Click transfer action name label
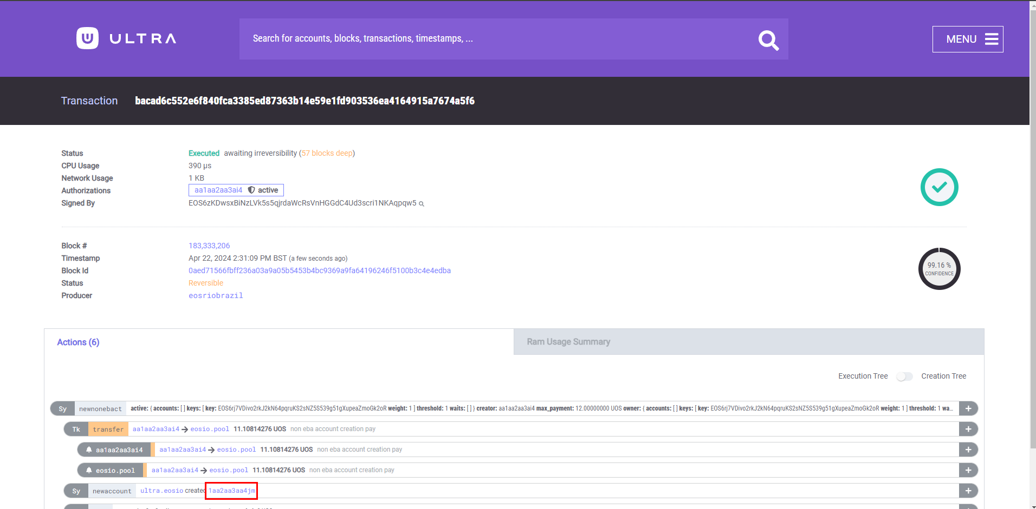 point(108,429)
